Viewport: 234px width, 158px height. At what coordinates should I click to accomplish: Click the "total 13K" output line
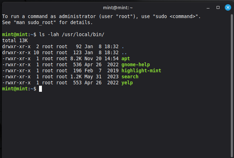coord(15,40)
